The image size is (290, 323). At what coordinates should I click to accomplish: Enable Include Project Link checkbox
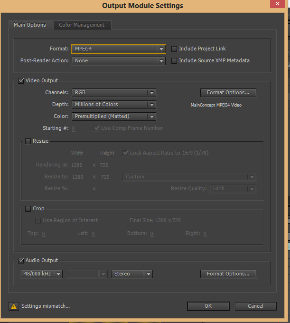click(174, 49)
